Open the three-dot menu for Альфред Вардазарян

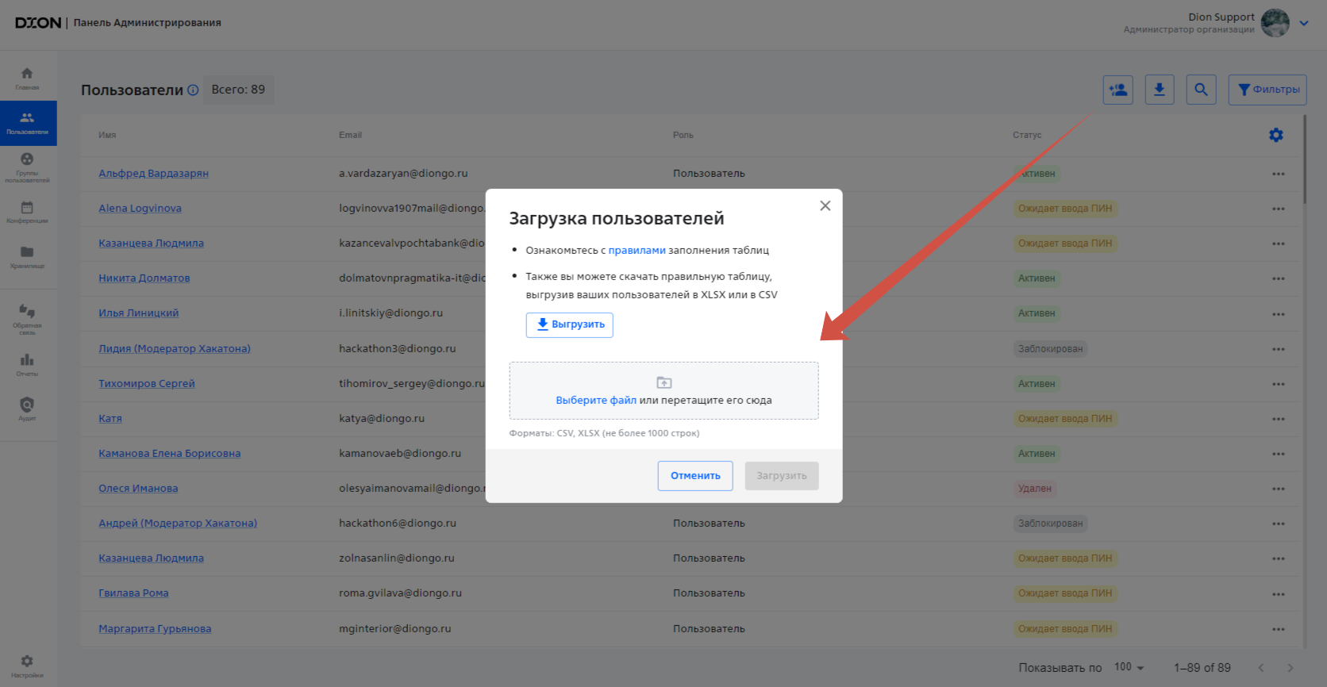1278,174
